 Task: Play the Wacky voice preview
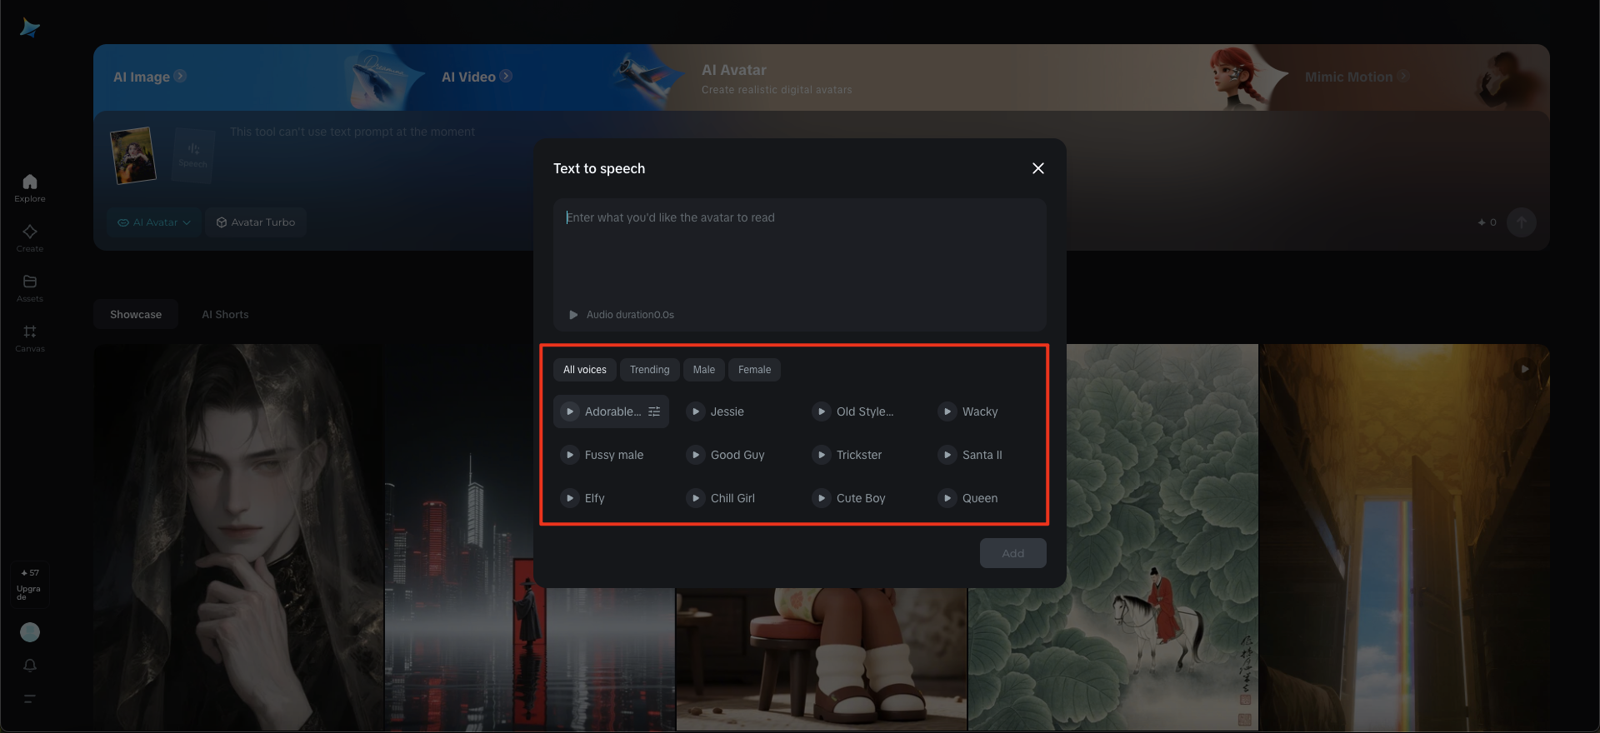coord(947,411)
